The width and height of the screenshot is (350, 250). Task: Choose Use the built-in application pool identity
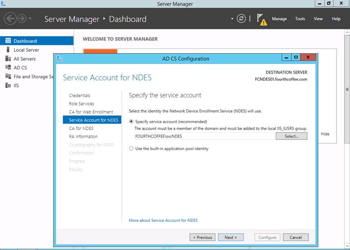click(131, 149)
